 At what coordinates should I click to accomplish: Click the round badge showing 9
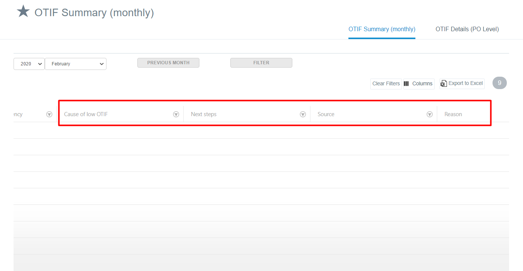(499, 83)
